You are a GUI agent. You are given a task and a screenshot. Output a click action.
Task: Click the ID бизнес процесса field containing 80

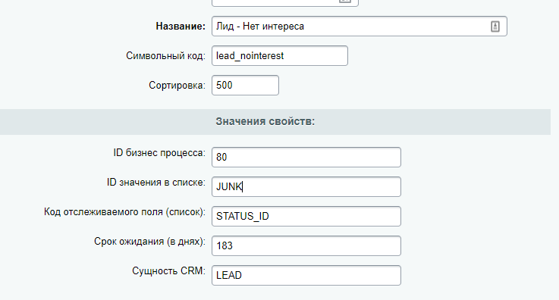[x=306, y=158]
